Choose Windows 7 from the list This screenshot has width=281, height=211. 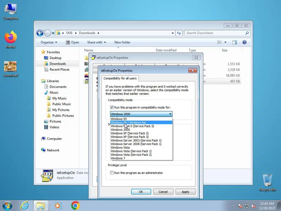pyautogui.click(x=141, y=158)
